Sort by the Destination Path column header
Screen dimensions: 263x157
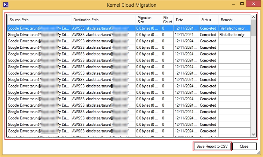[103, 20]
